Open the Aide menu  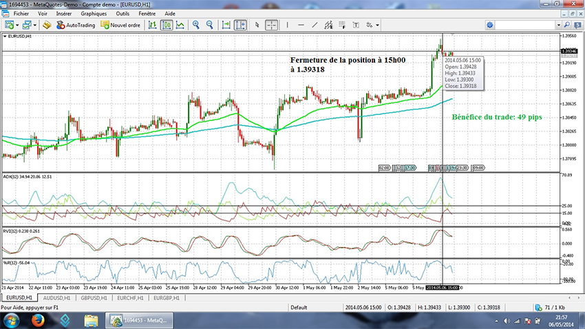(170, 14)
